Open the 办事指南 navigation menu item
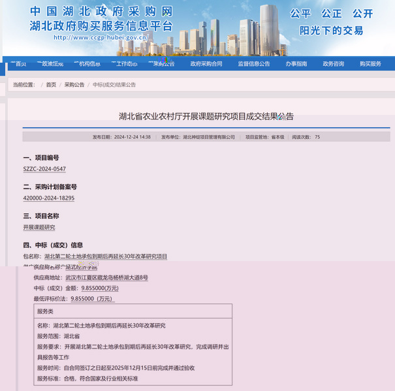 click(x=296, y=64)
